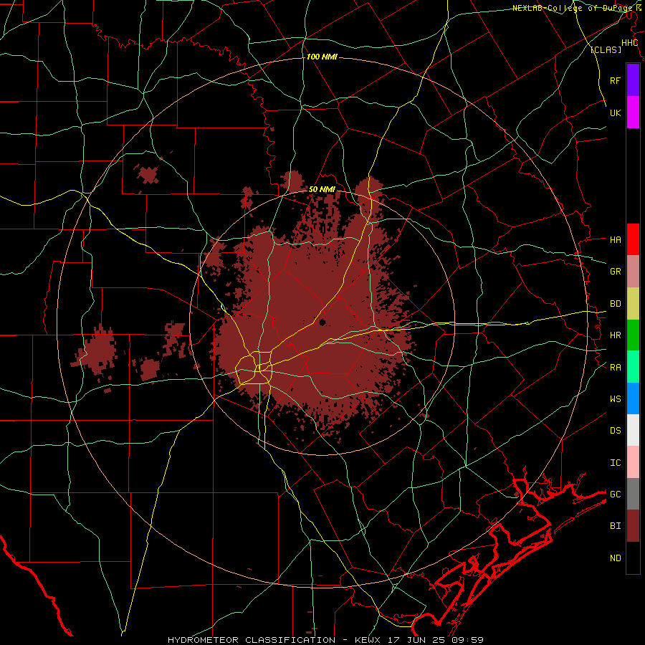645x645 pixels.
Task: Click the "KEWX" radar site identifier
Action: point(368,640)
